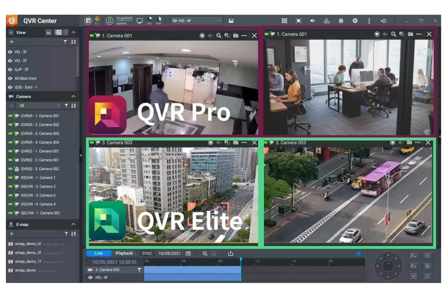Open the timeline calendar date picker
The height and width of the screenshot is (298, 447).
coord(188,253)
